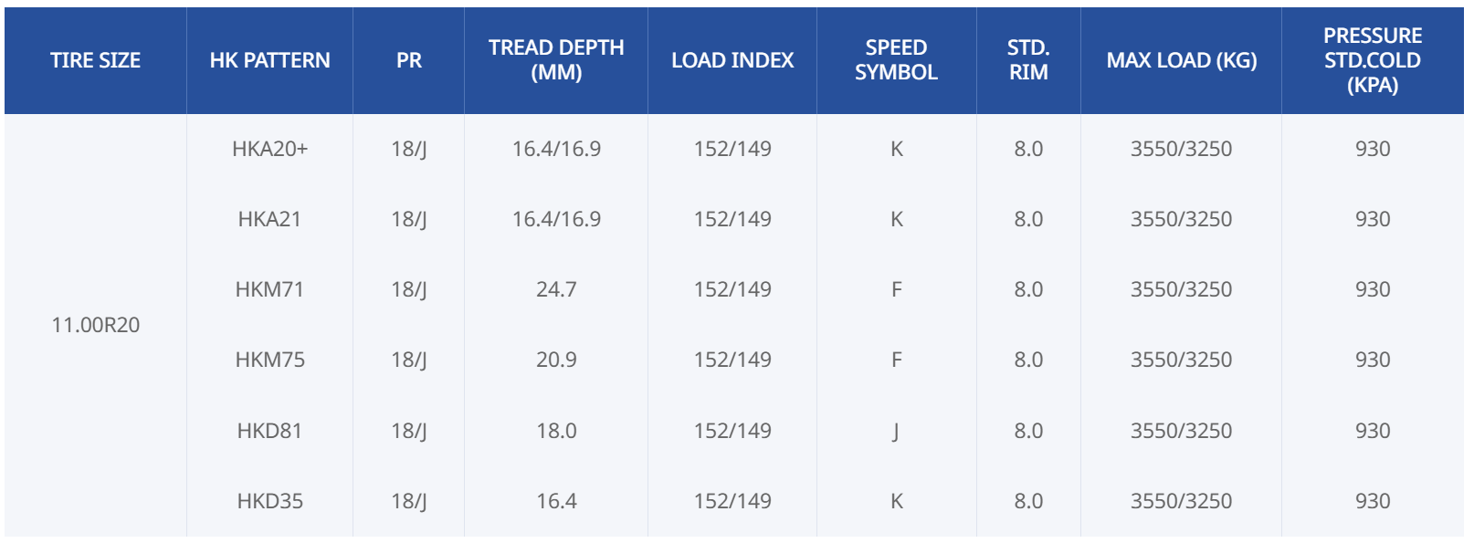
Task: Click the HKD35 pattern cell
Action: click(x=269, y=501)
